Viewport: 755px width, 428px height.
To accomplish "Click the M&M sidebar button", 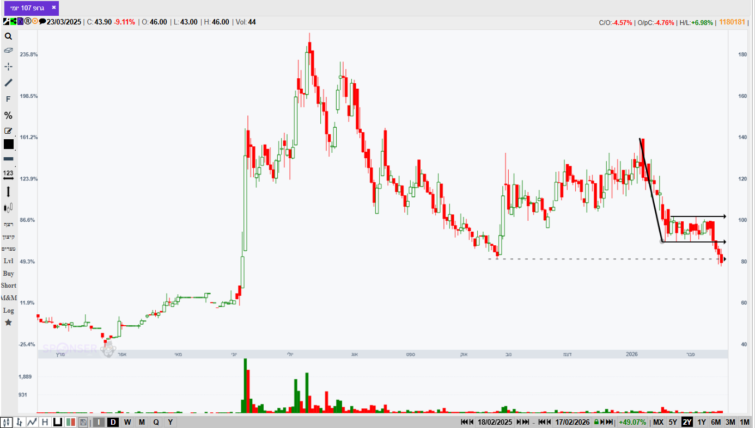I will pos(8,298).
